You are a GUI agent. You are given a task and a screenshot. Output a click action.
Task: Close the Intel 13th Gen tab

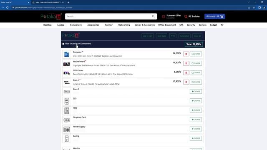[63, 2]
